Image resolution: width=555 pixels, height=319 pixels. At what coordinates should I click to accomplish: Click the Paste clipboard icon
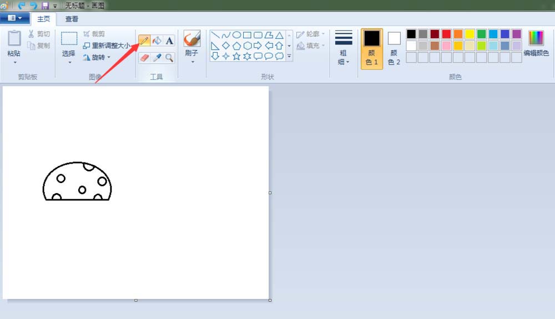[14, 38]
